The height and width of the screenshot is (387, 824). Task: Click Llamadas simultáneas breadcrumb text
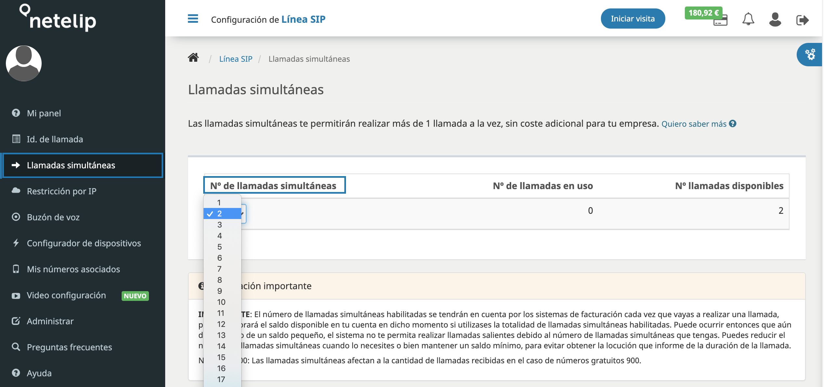tap(309, 59)
